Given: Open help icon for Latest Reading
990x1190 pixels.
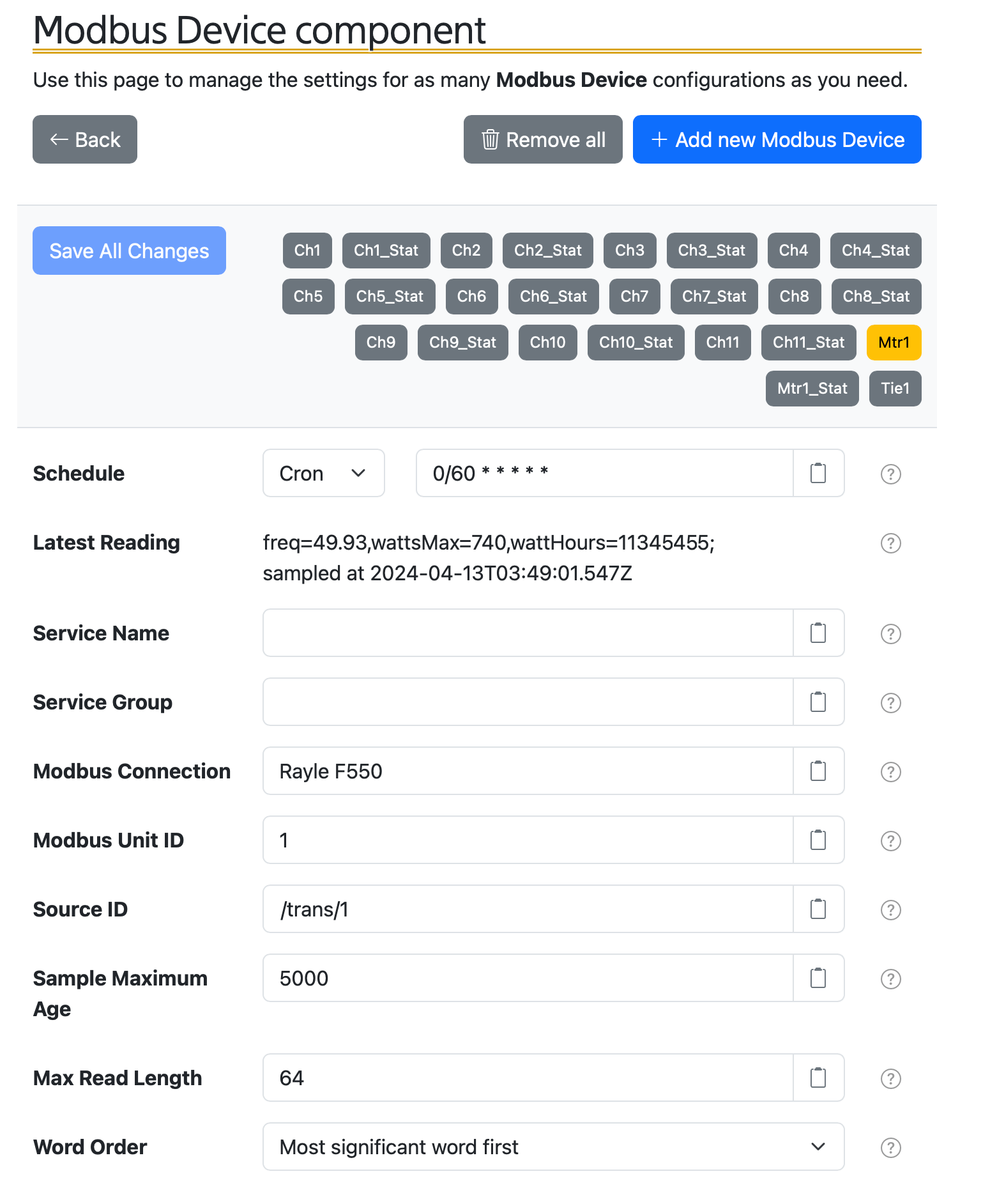Looking at the screenshot, I should pos(890,543).
